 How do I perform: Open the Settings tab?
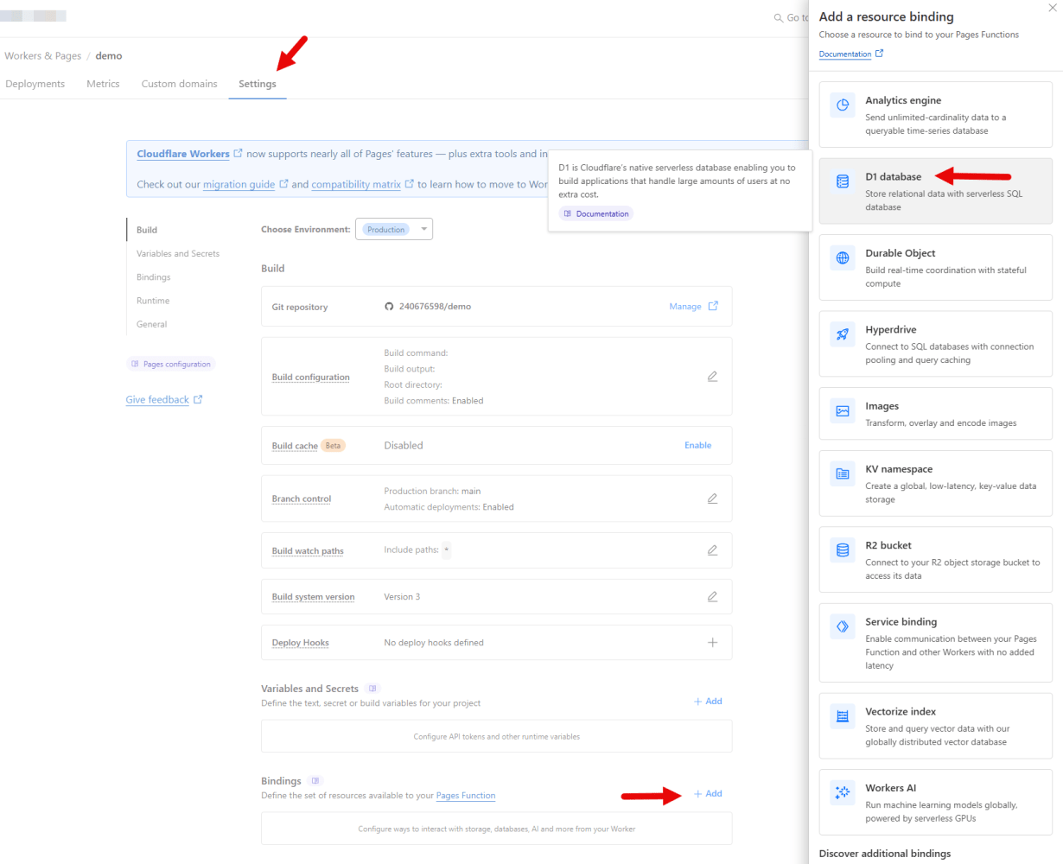click(258, 84)
